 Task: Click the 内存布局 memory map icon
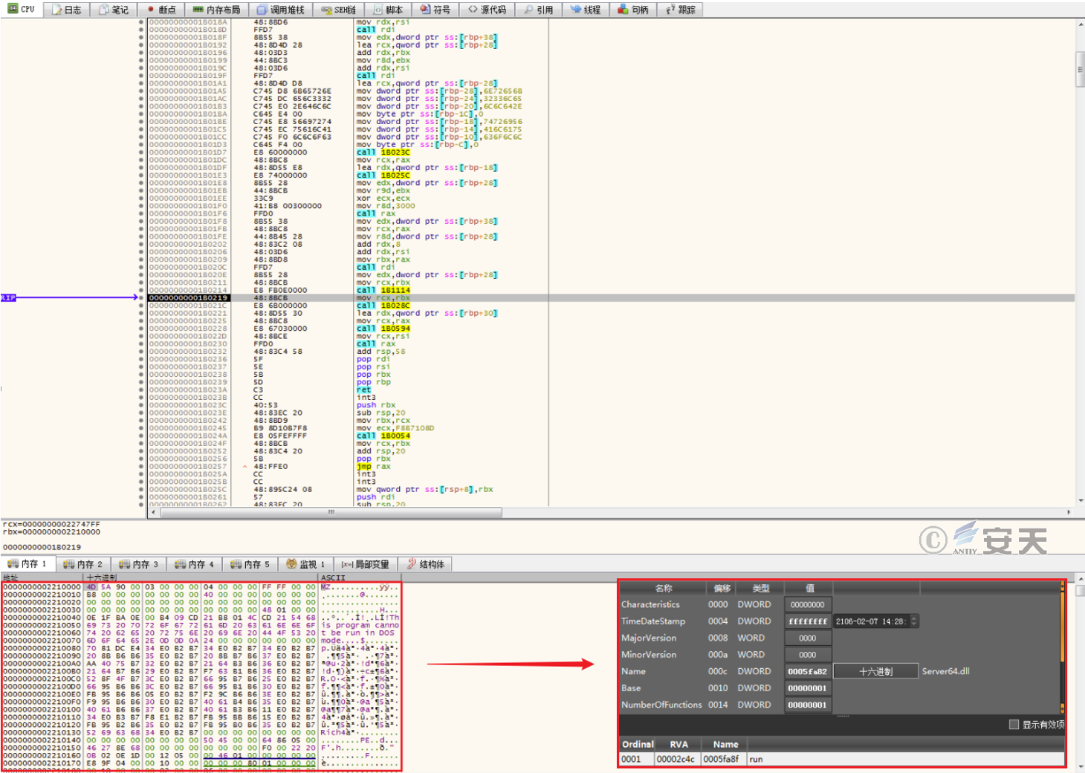pyautogui.click(x=198, y=10)
